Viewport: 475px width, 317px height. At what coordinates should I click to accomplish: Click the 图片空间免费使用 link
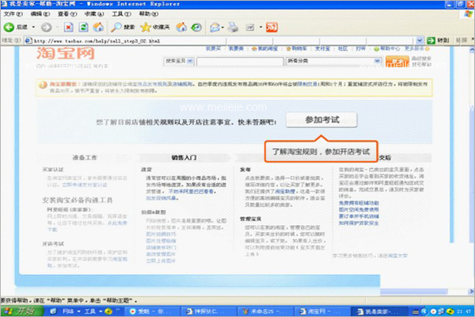(x=359, y=209)
